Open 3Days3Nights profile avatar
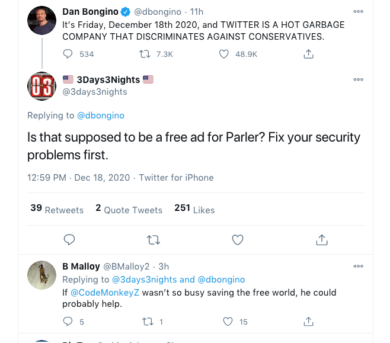This screenshot has height=343, width=390. coord(41,86)
